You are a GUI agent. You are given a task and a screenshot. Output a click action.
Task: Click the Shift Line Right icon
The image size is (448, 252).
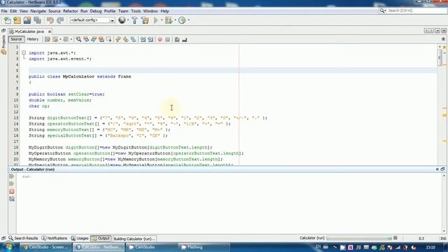(x=150, y=39)
